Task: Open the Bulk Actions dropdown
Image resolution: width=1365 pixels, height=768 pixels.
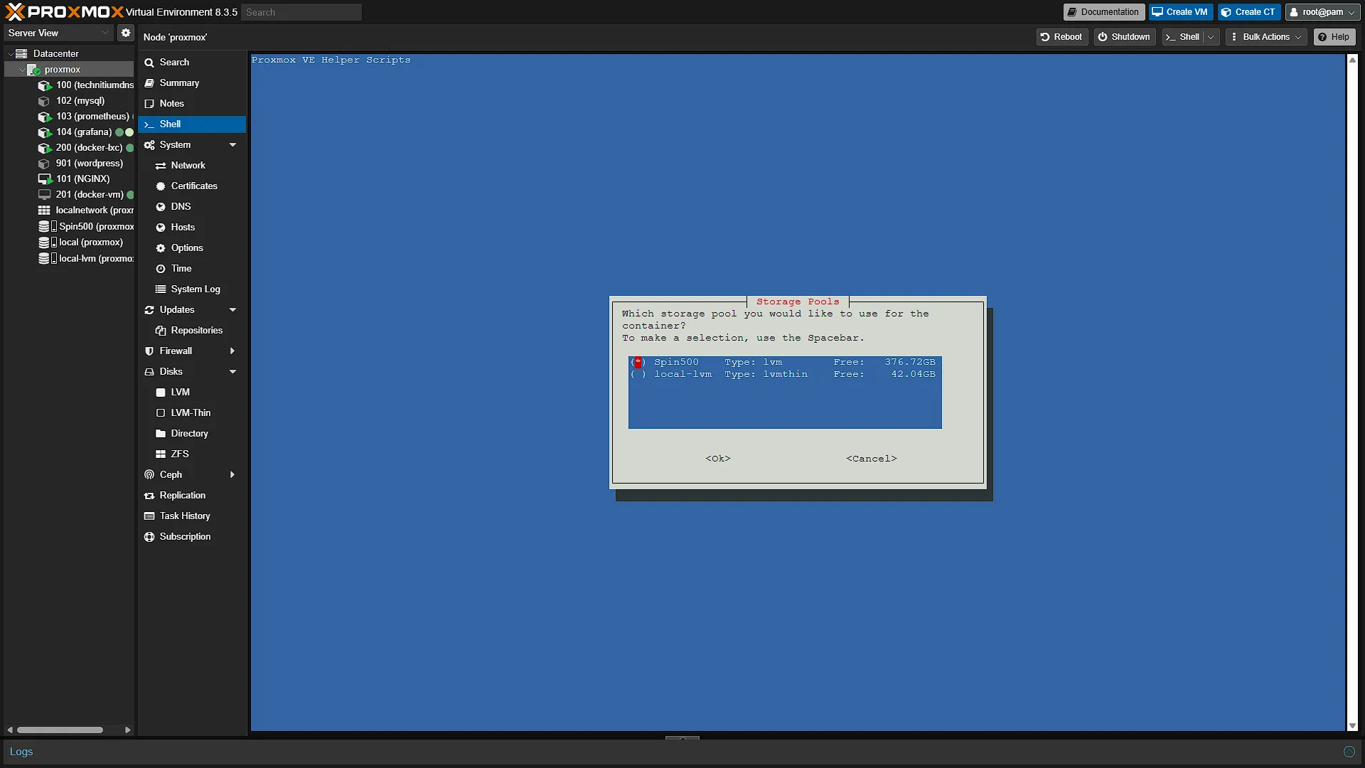Action: pyautogui.click(x=1266, y=37)
